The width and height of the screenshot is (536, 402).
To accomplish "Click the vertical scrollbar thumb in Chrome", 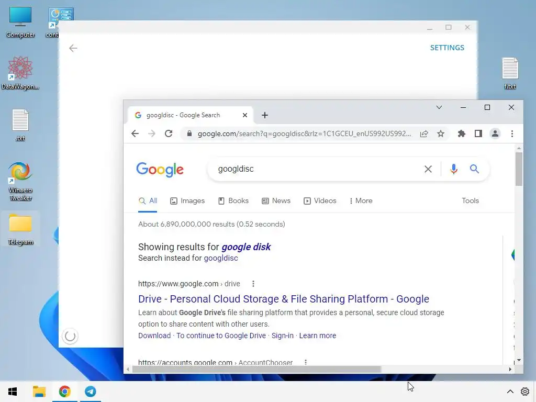I will 519,169.
